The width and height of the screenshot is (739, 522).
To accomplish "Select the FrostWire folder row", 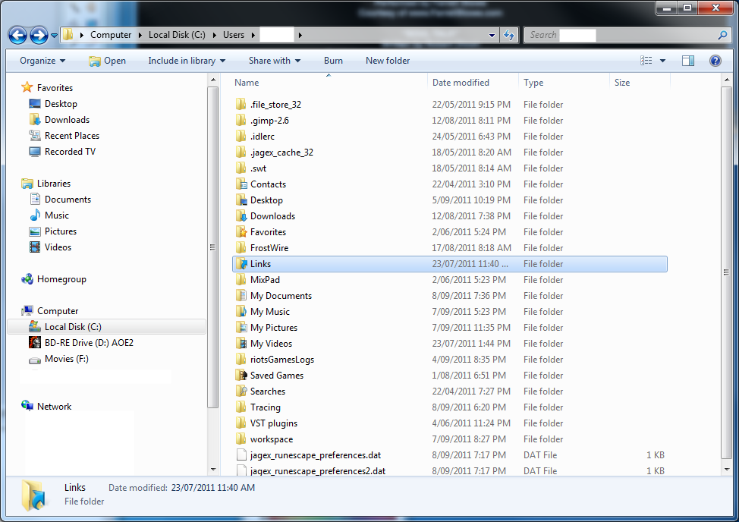I will pos(269,248).
